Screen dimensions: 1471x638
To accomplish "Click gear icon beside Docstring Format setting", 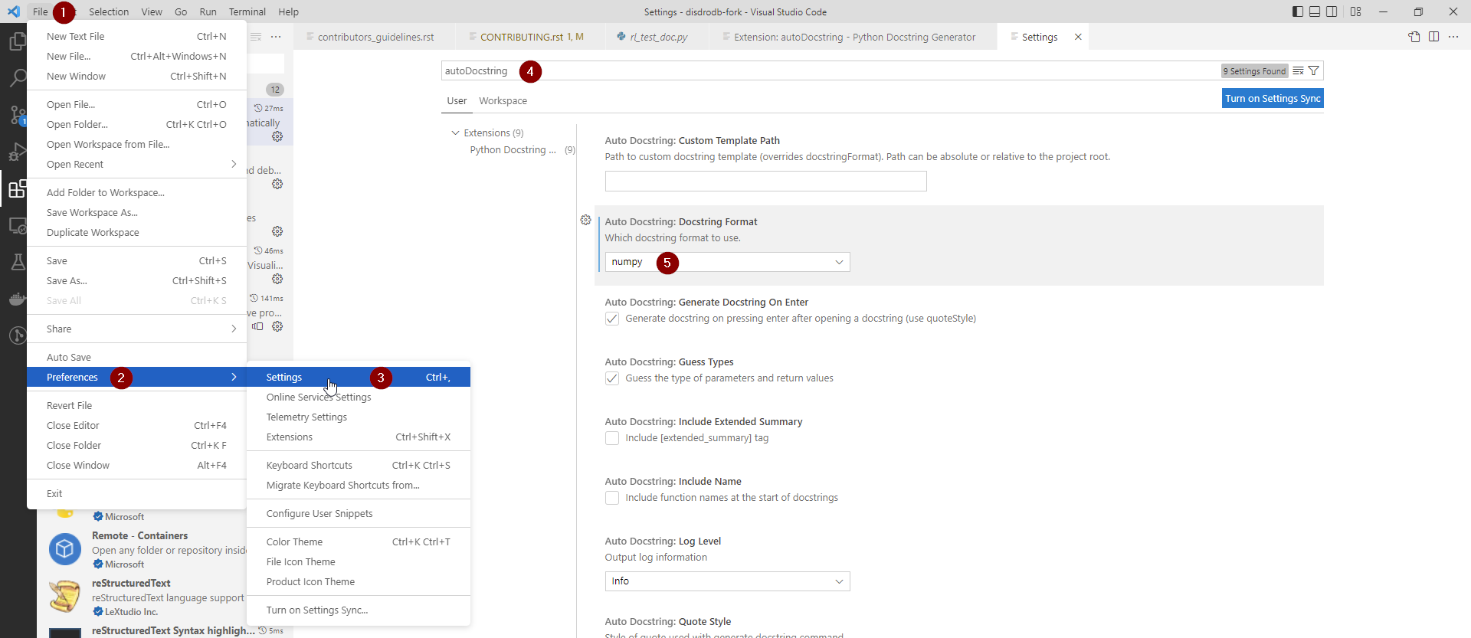I will [585, 221].
